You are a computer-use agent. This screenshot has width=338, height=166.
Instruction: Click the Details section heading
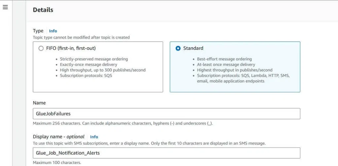click(43, 10)
